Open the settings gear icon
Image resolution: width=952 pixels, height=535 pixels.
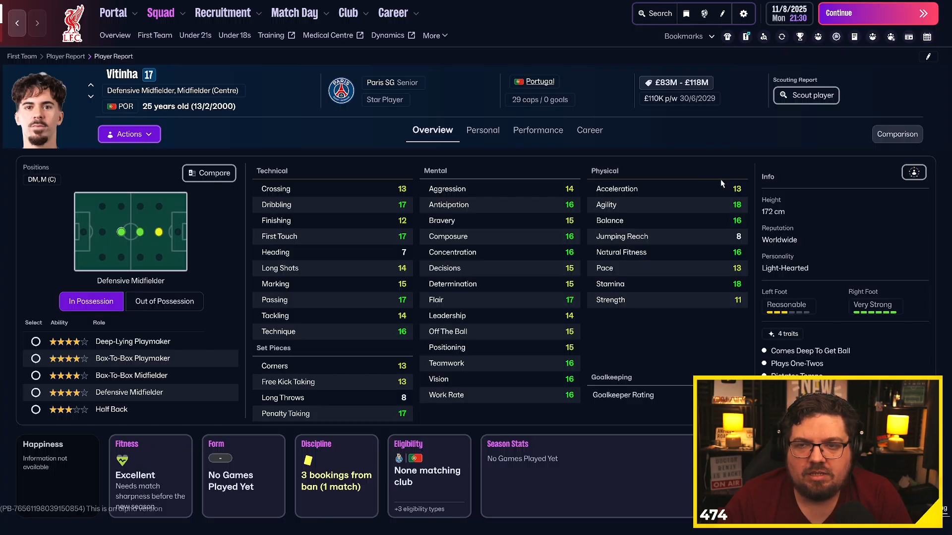tap(743, 13)
